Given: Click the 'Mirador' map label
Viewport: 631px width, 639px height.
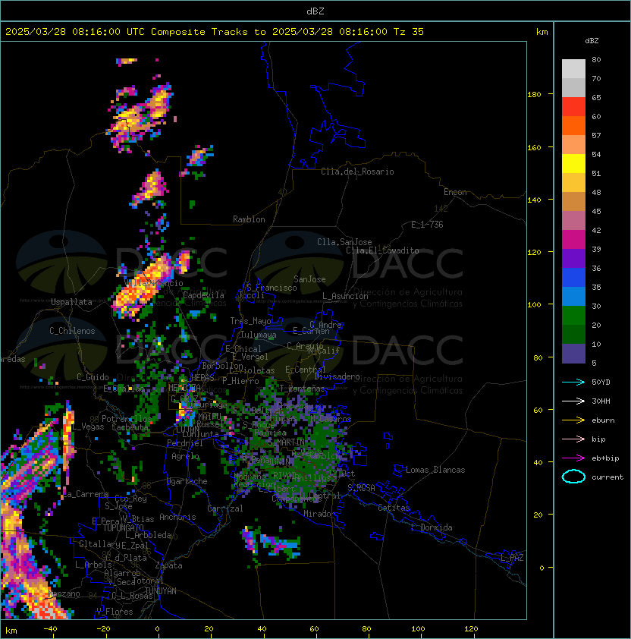Looking at the screenshot, I should tap(320, 514).
